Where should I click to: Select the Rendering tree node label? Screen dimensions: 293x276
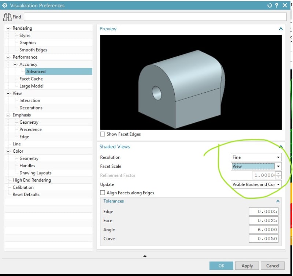pos(22,28)
